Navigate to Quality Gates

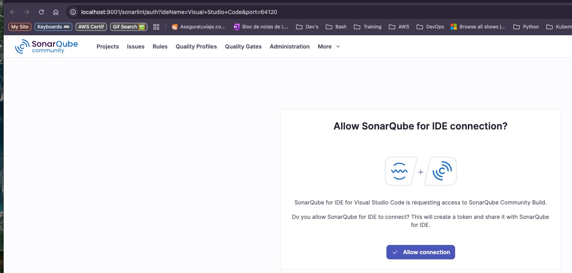point(243,47)
